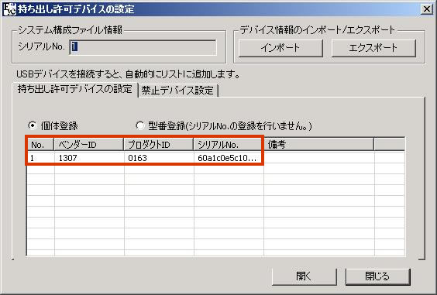
Task: Select row number 1 cell
Action: pyautogui.click(x=41, y=158)
